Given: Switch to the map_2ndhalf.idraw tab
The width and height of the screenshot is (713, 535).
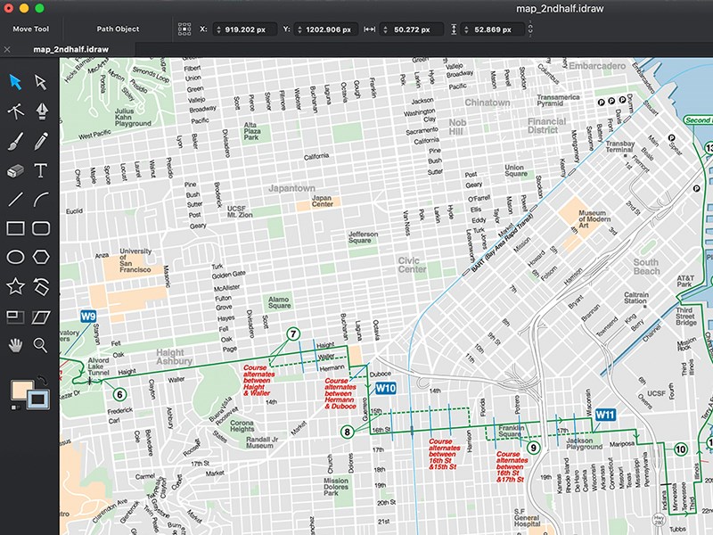Looking at the screenshot, I should (70, 49).
